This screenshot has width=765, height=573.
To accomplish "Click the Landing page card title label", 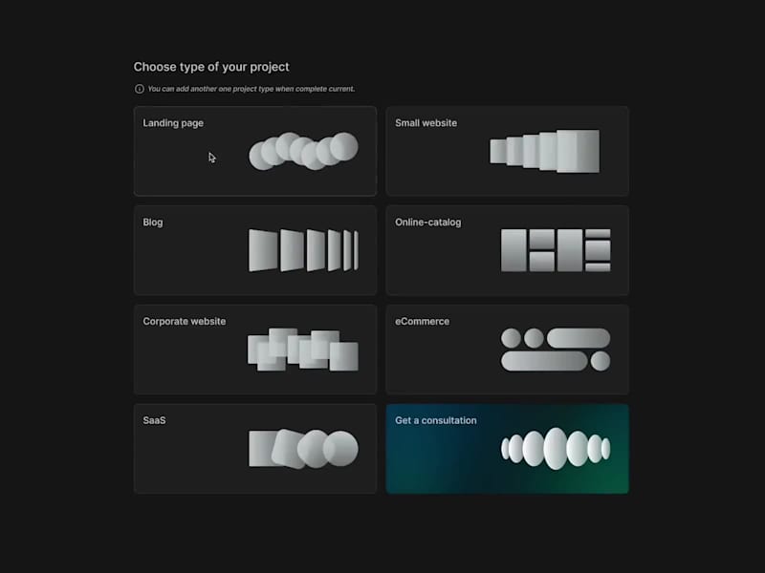I will coord(172,122).
